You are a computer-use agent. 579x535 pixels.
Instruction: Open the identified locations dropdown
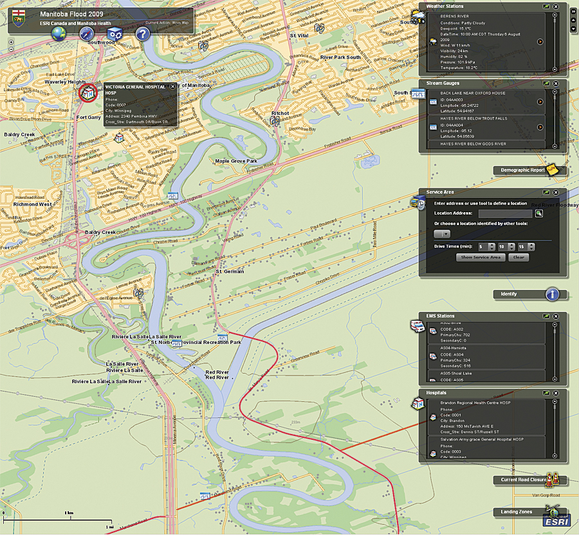pos(442,234)
